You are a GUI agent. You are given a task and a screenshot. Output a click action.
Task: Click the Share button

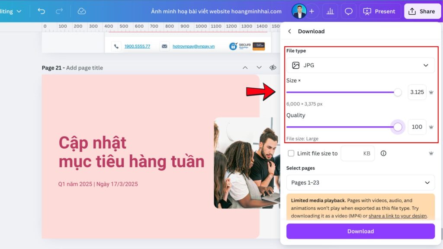click(422, 11)
